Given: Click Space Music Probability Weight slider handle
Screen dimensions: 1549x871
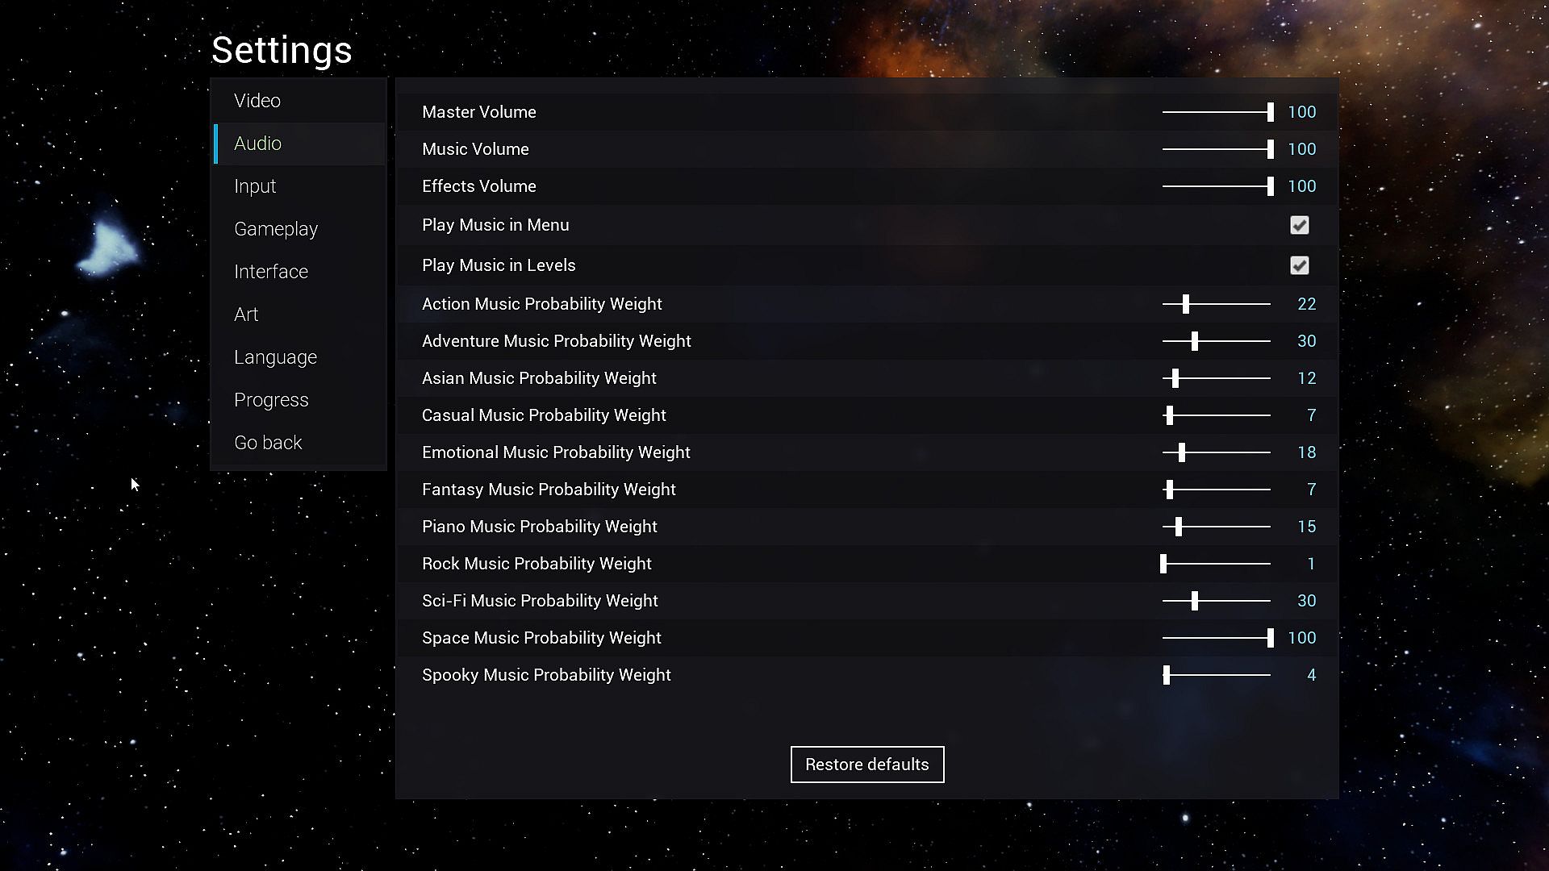Looking at the screenshot, I should coord(1270,638).
